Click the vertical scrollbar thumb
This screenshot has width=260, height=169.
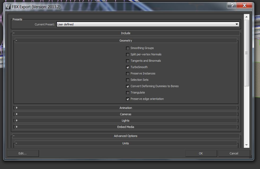tap(246, 53)
